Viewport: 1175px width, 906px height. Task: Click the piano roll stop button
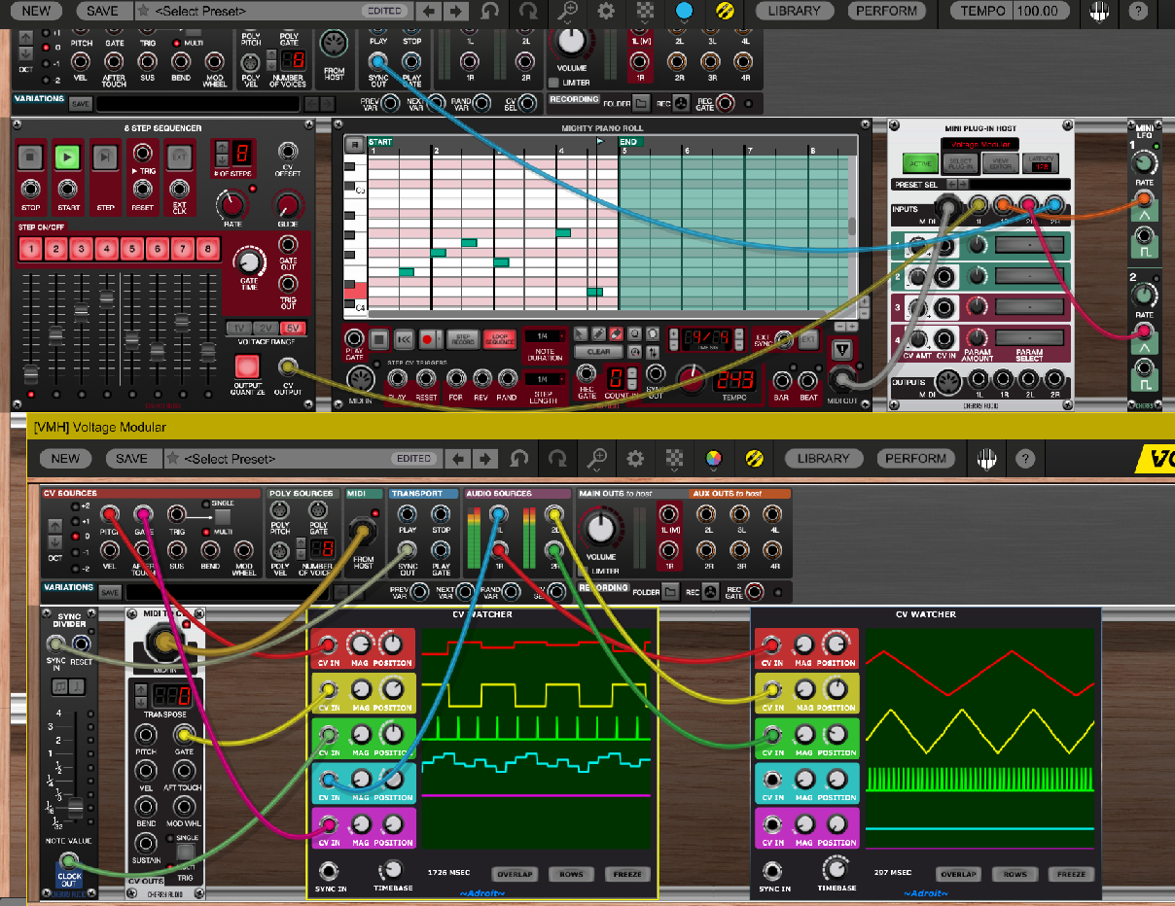click(x=379, y=339)
